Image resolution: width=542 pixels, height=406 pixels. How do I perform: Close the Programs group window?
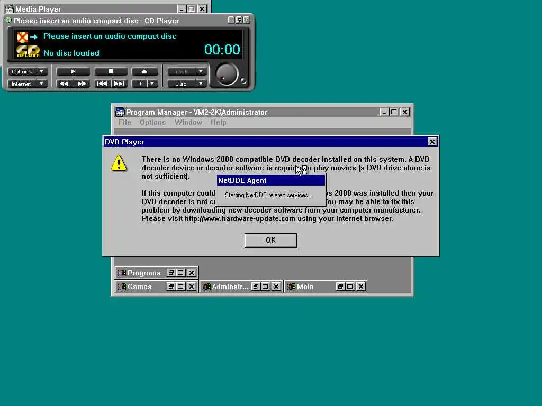[192, 273]
